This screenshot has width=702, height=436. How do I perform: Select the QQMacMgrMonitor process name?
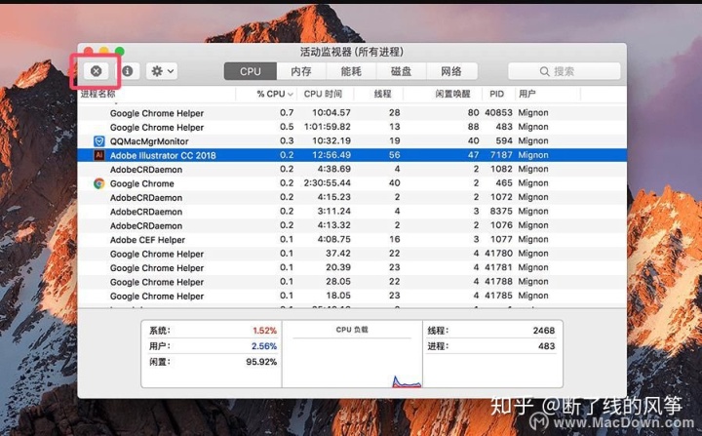(x=149, y=141)
